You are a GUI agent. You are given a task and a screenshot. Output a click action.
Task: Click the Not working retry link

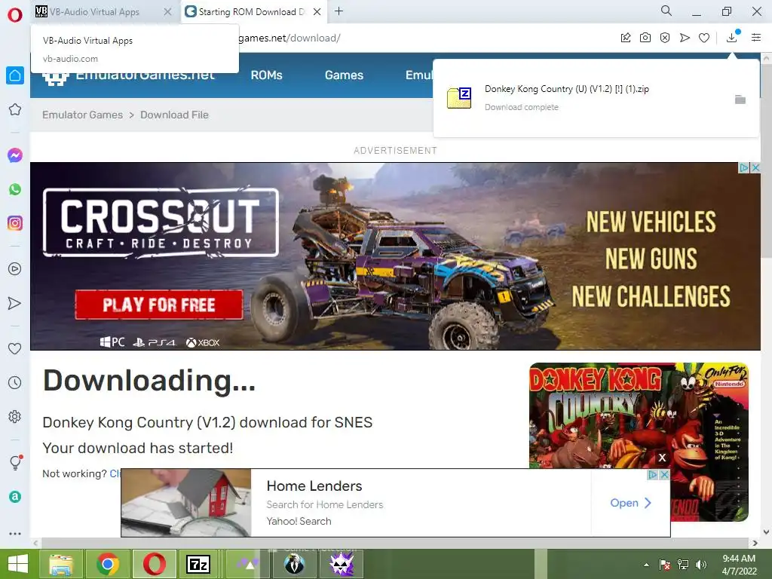115,473
